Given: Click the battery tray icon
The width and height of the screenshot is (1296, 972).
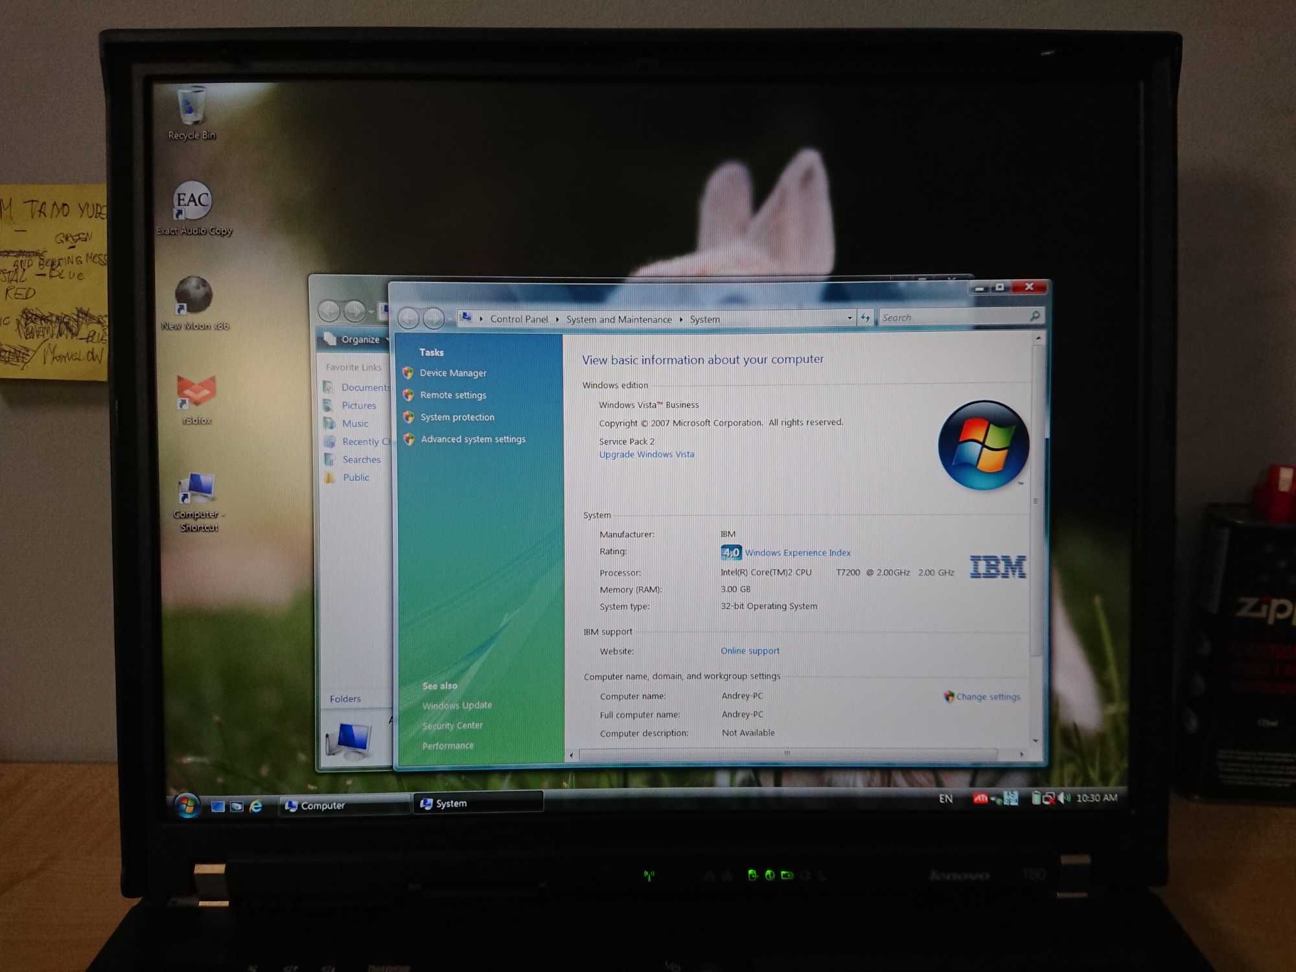Looking at the screenshot, I should point(1036,798).
